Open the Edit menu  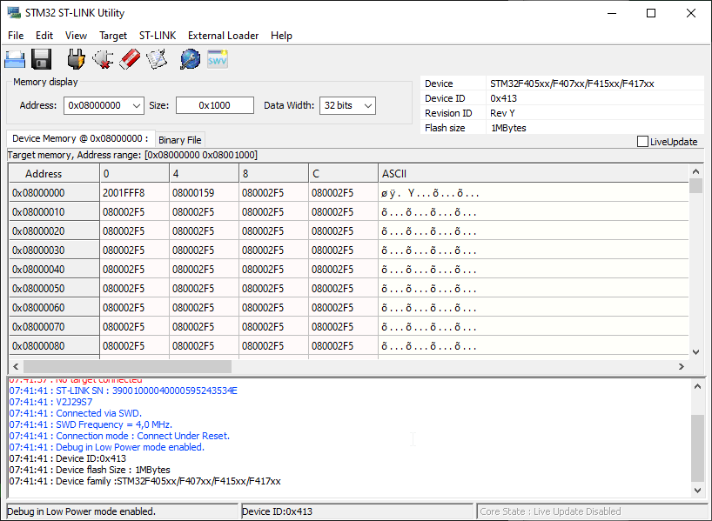(44, 36)
